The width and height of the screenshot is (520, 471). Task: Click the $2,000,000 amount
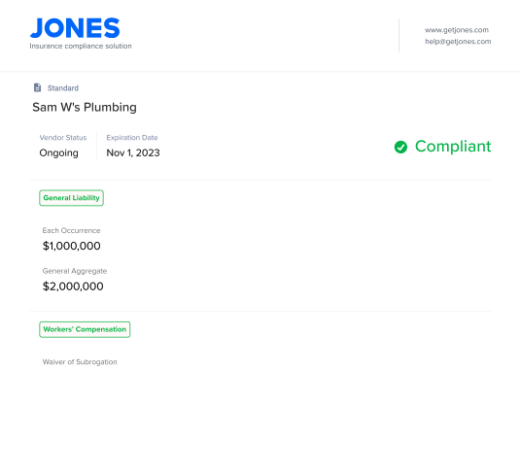click(x=73, y=286)
